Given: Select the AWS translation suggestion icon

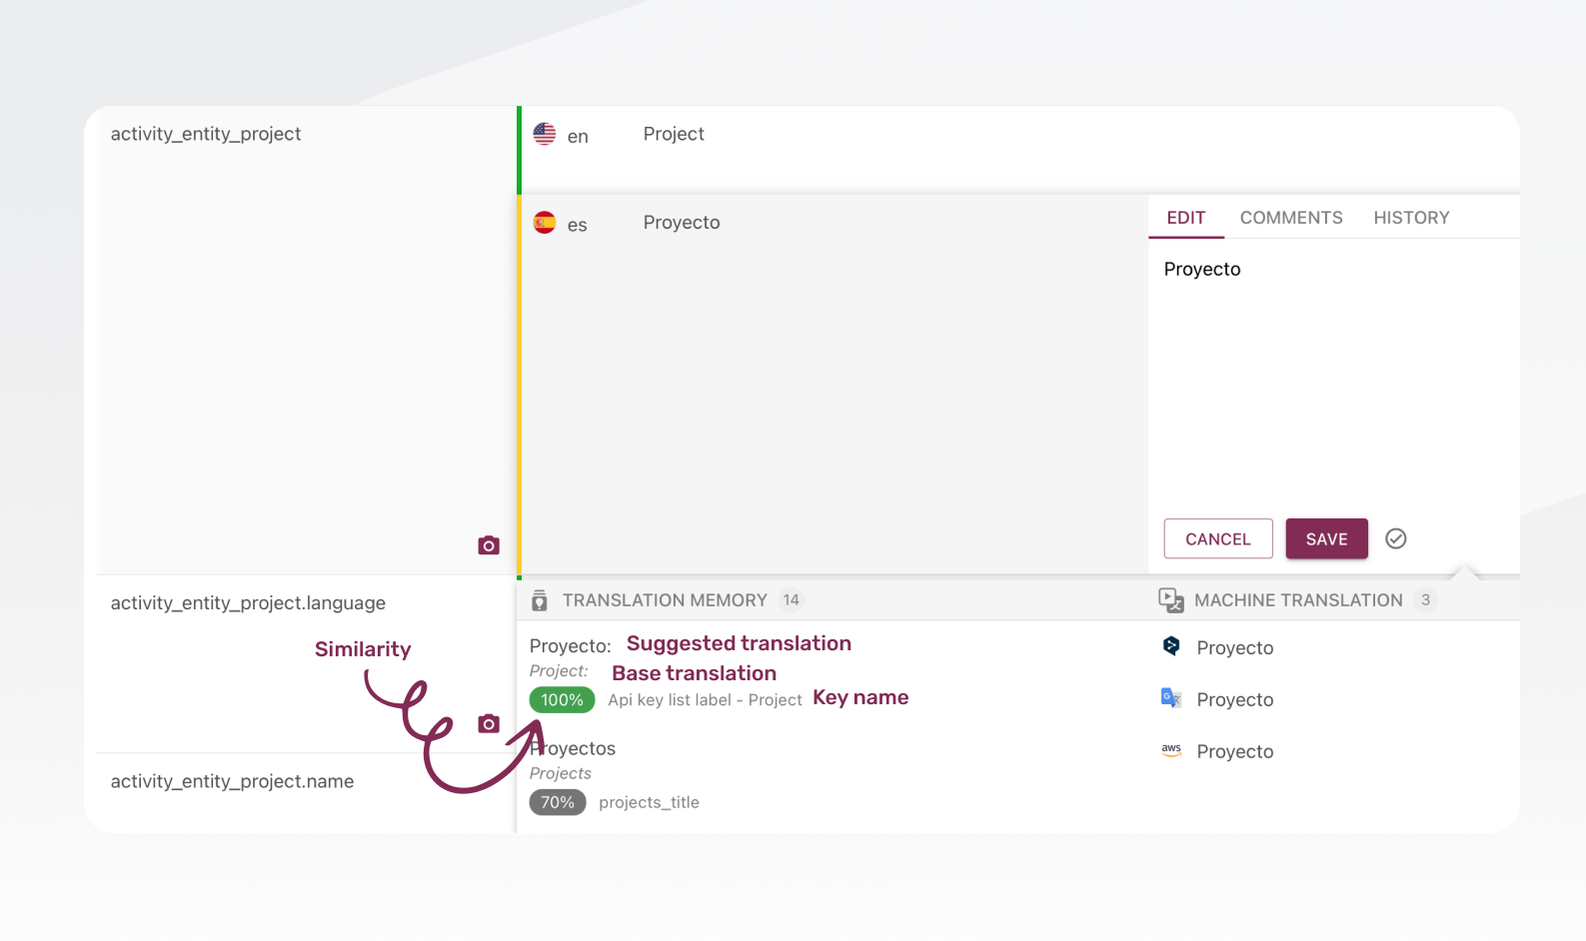Looking at the screenshot, I should (x=1171, y=750).
